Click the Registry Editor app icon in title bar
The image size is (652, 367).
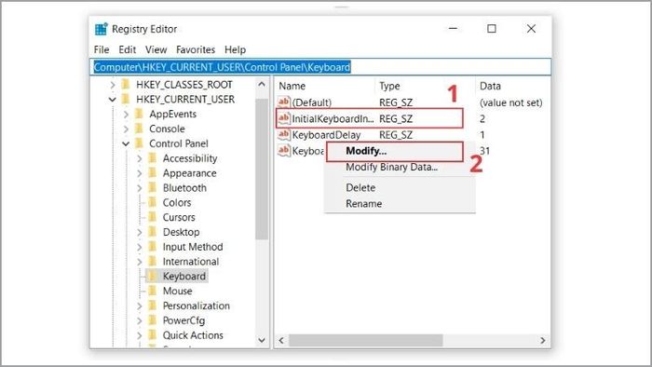[101, 29]
